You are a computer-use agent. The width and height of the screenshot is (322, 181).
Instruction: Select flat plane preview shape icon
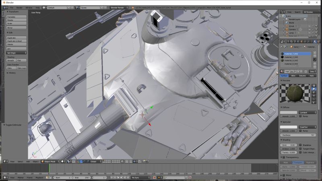click(314, 85)
